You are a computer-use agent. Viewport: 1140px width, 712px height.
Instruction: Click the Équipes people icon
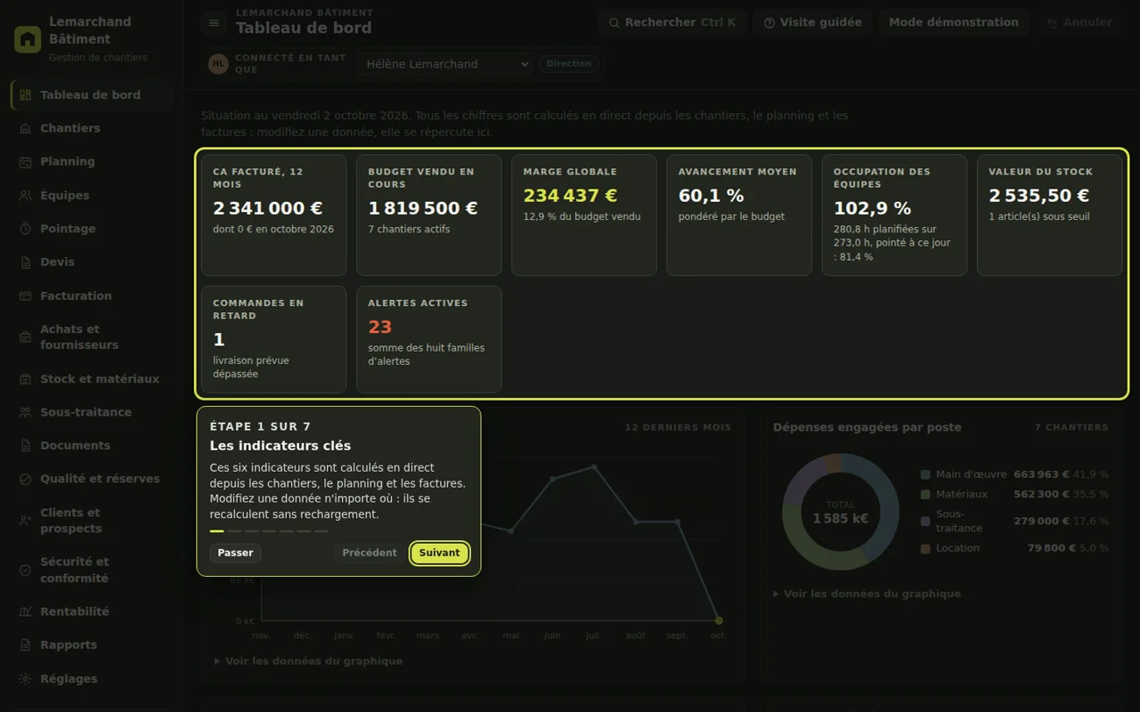(25, 196)
